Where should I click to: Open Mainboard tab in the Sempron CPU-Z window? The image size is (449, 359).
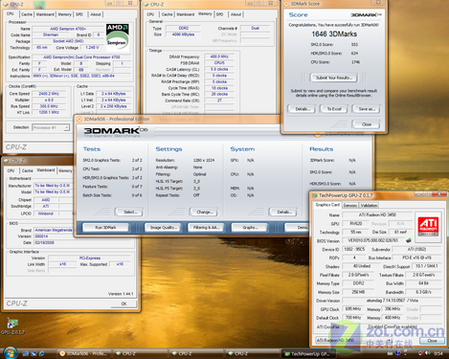(45, 14)
